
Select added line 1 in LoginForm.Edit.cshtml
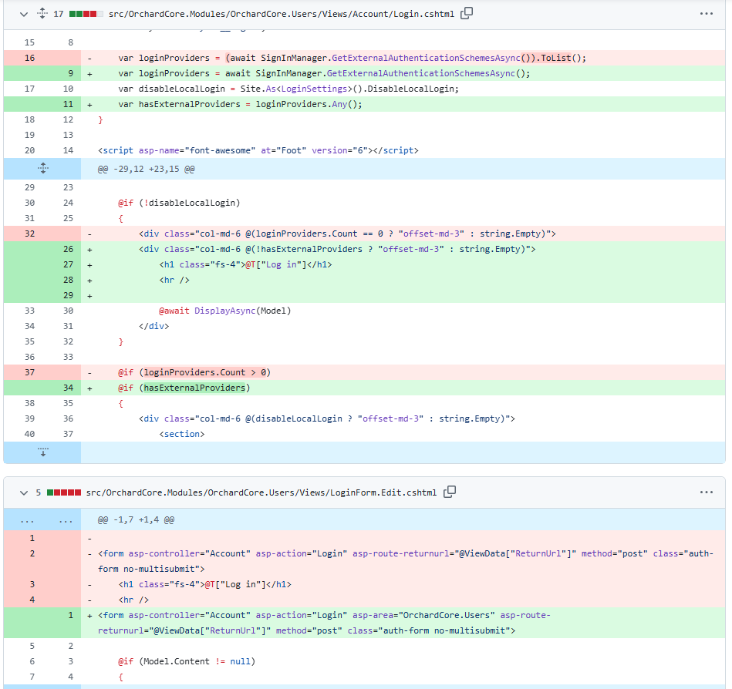(70, 615)
